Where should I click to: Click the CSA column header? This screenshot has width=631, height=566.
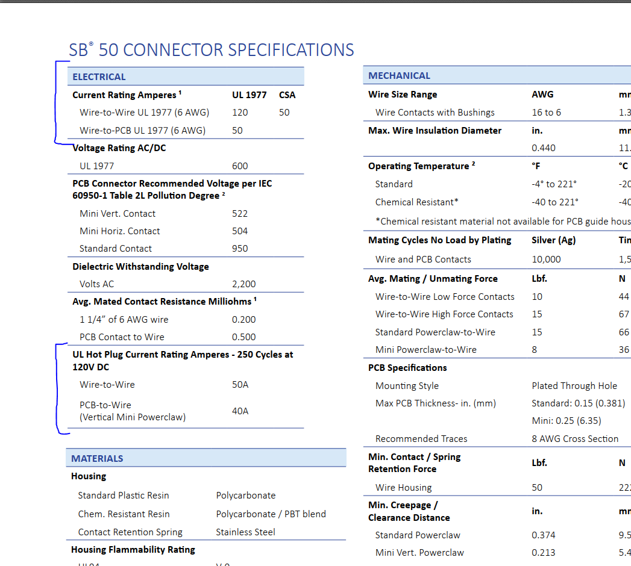coord(287,95)
